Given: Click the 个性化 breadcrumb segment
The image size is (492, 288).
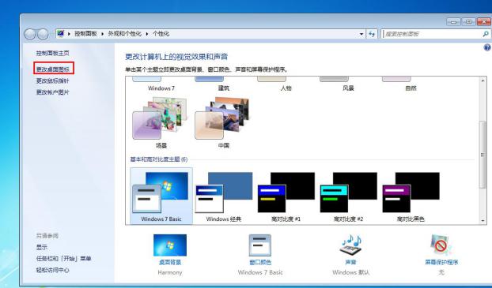Looking at the screenshot, I should 161,34.
